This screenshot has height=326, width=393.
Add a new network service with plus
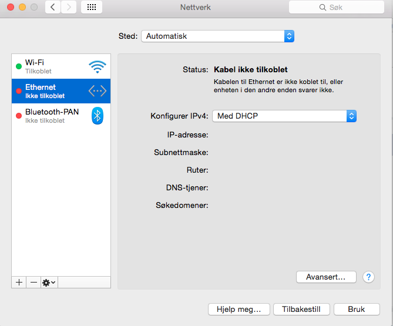pos(19,283)
